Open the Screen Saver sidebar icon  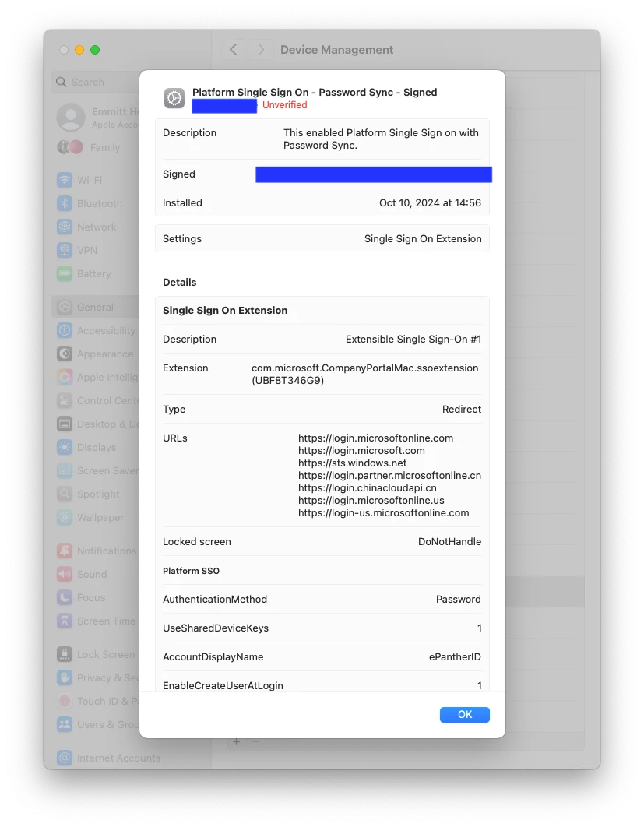pyautogui.click(x=65, y=470)
